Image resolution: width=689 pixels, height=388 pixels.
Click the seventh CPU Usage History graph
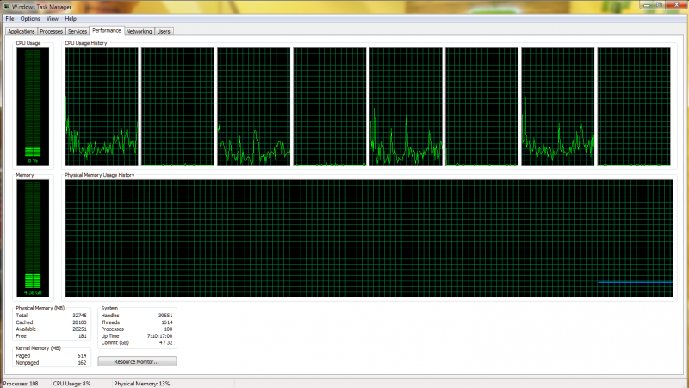pos(557,106)
